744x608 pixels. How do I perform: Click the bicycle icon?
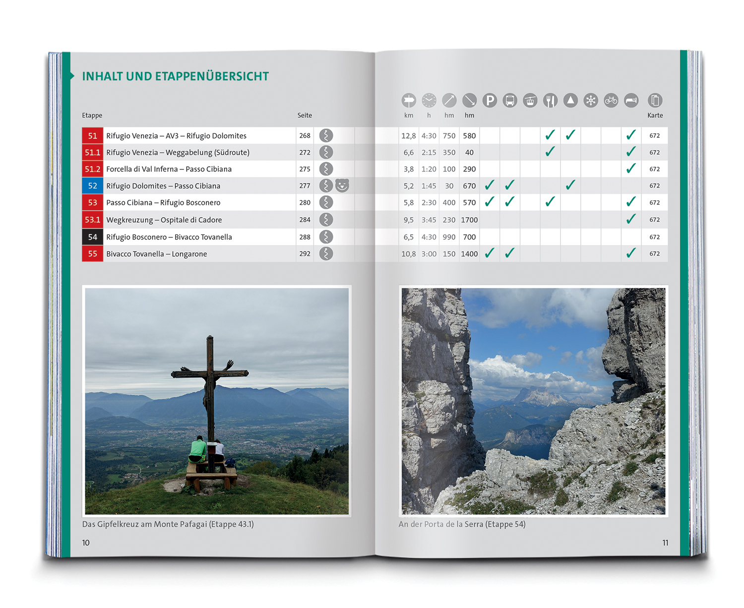point(611,101)
